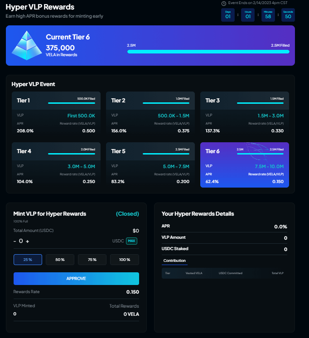Click the APPROVE button

pyautogui.click(x=76, y=279)
